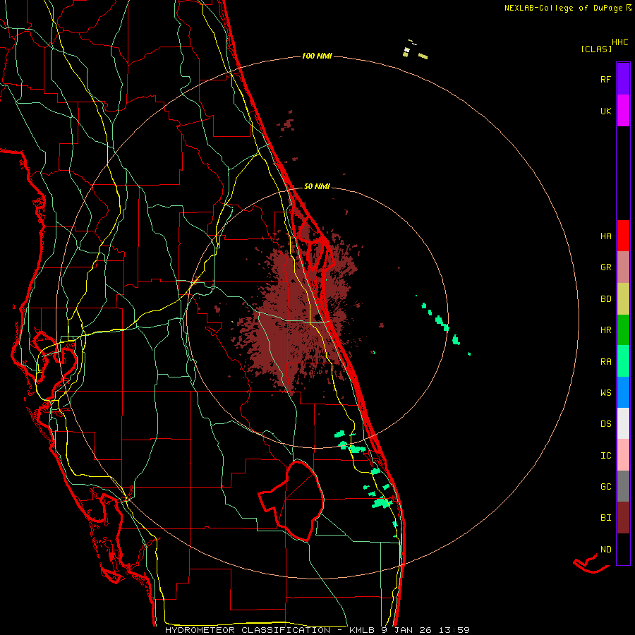Click the 50 NMI range ring label
Image resolution: width=635 pixels, height=635 pixels.
point(317,186)
